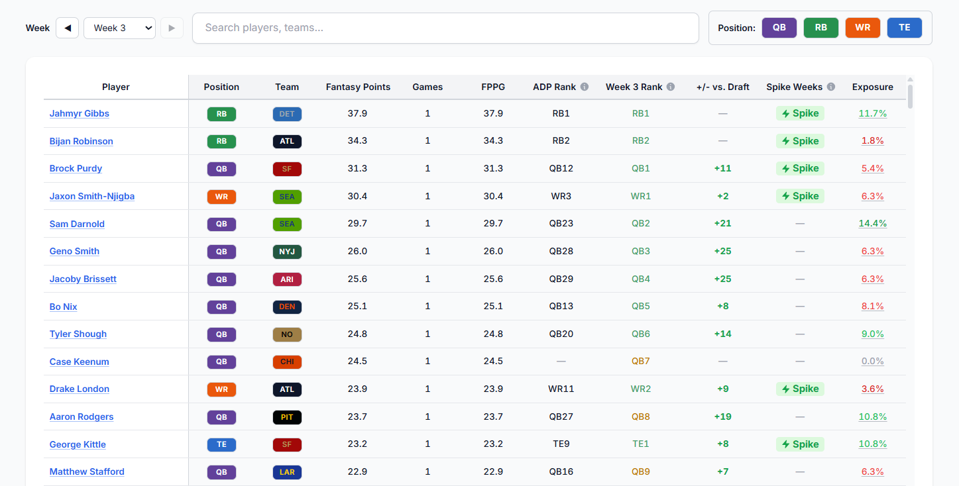The image size is (959, 486).
Task: Open Bijan Robinson player link
Action: point(82,141)
